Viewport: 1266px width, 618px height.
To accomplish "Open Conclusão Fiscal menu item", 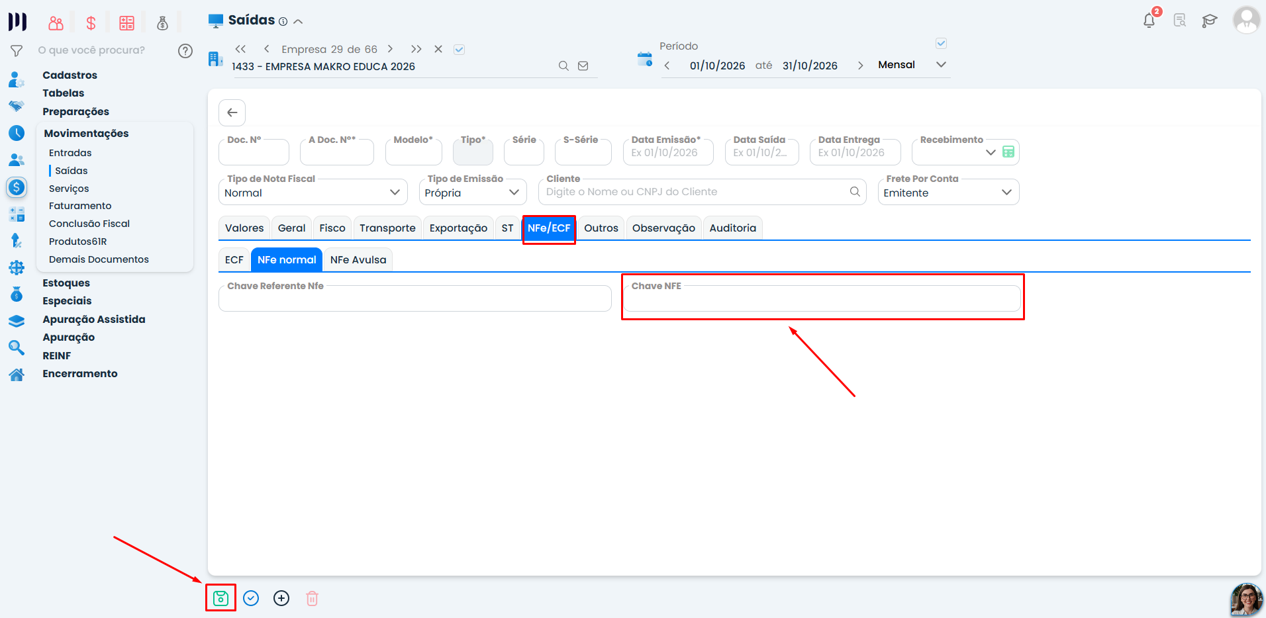I will click(x=89, y=224).
